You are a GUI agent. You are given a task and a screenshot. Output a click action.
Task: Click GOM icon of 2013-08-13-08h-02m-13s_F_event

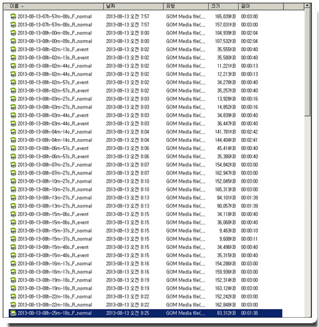pyautogui.click(x=13, y=49)
